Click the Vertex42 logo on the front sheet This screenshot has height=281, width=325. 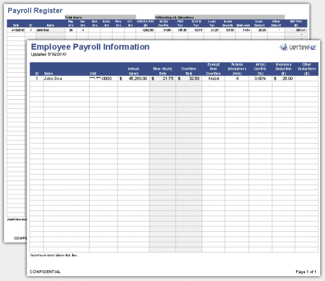(298, 48)
